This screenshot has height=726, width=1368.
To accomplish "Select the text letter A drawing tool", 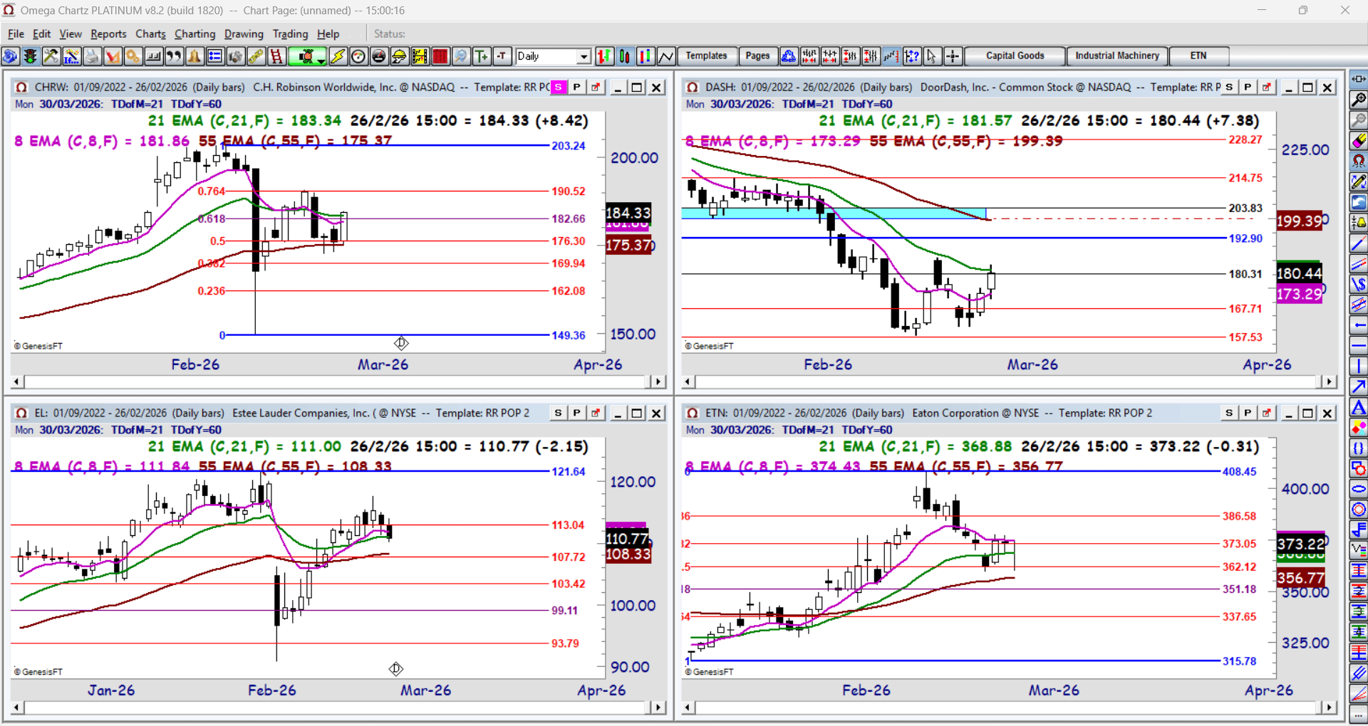I will coord(1359,407).
